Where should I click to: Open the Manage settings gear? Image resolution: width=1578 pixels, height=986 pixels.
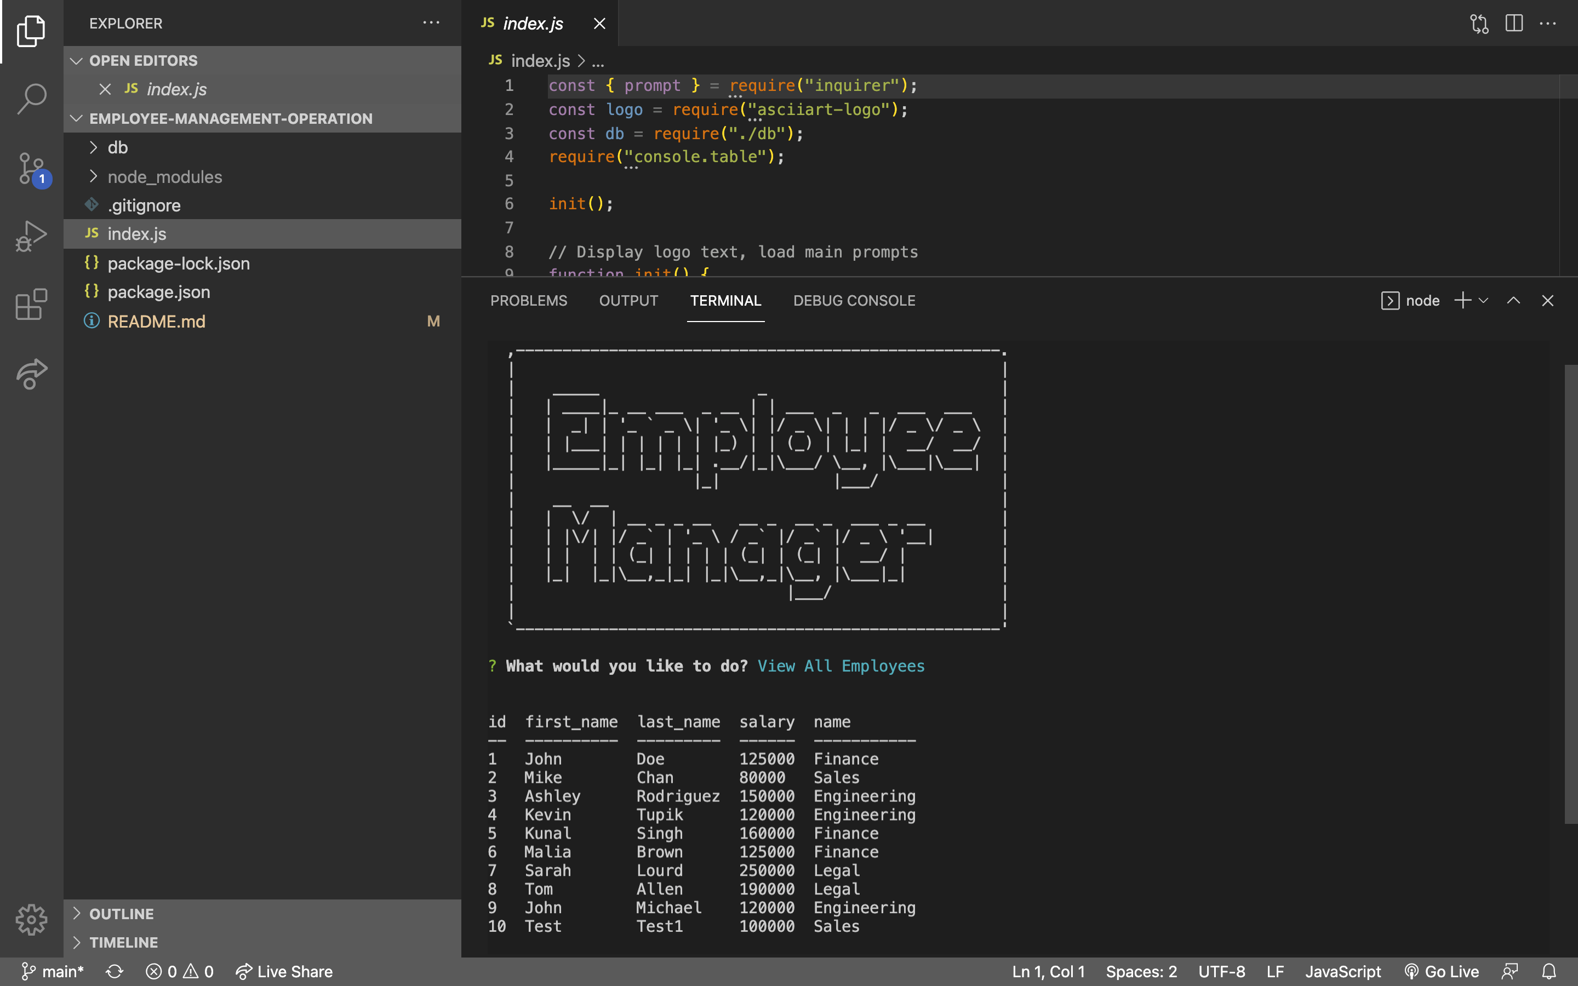tap(31, 920)
